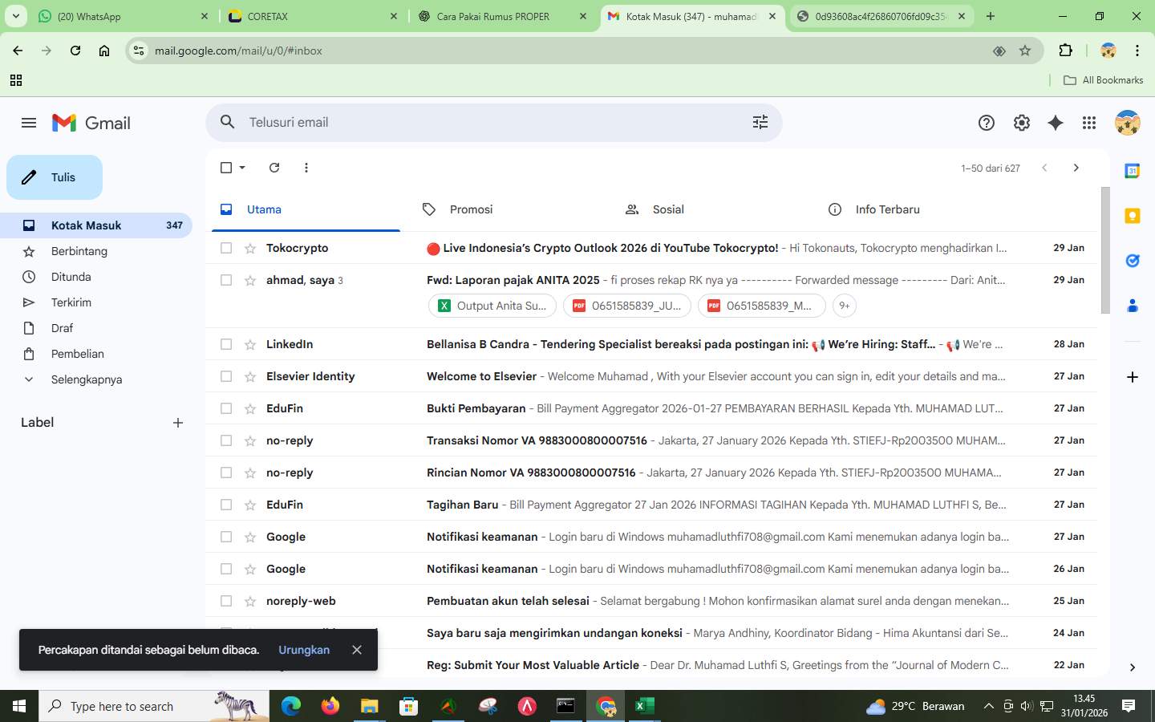Open search filter options icon
The image size is (1155, 722).
(x=760, y=122)
